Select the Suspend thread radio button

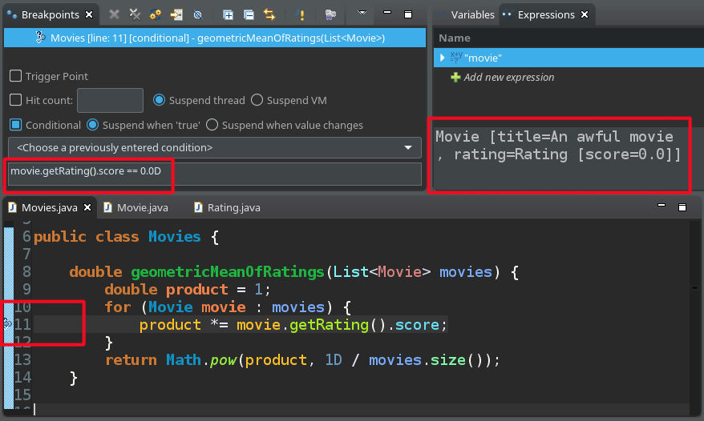[x=159, y=99]
